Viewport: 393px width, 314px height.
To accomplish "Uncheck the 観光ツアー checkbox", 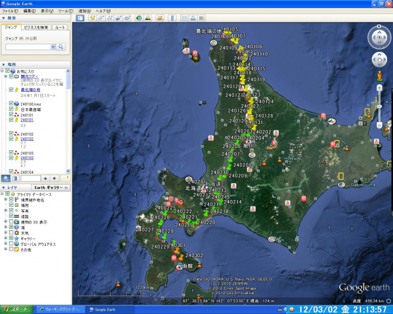I will click(x=11, y=76).
